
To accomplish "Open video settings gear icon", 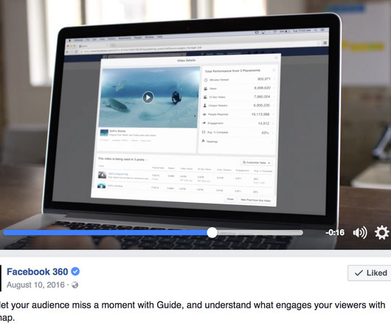I will pyautogui.click(x=381, y=233).
